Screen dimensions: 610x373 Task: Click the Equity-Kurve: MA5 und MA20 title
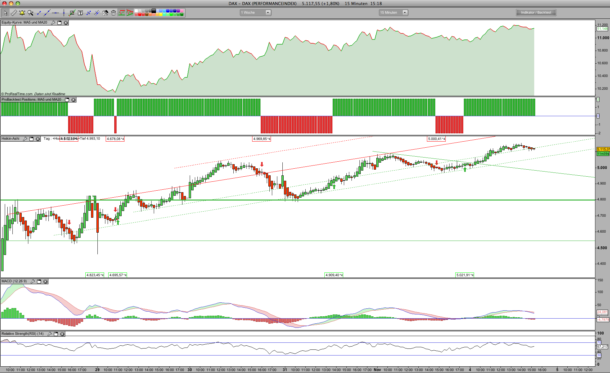[24, 23]
